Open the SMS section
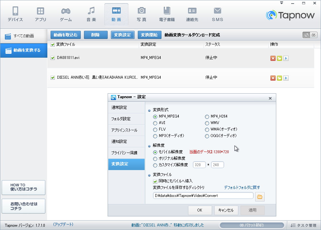The image size is (321, 230). [217, 14]
